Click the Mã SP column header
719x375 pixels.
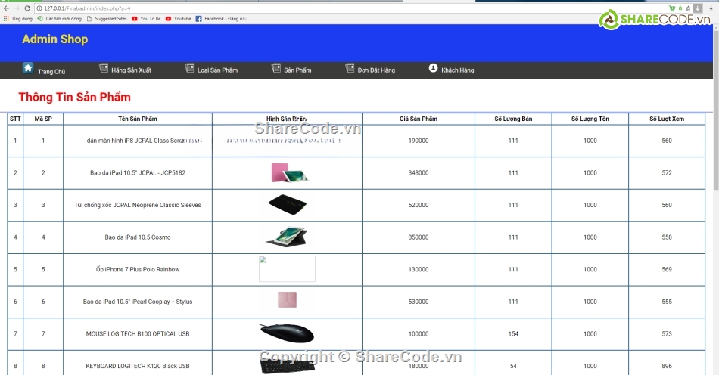[43, 119]
